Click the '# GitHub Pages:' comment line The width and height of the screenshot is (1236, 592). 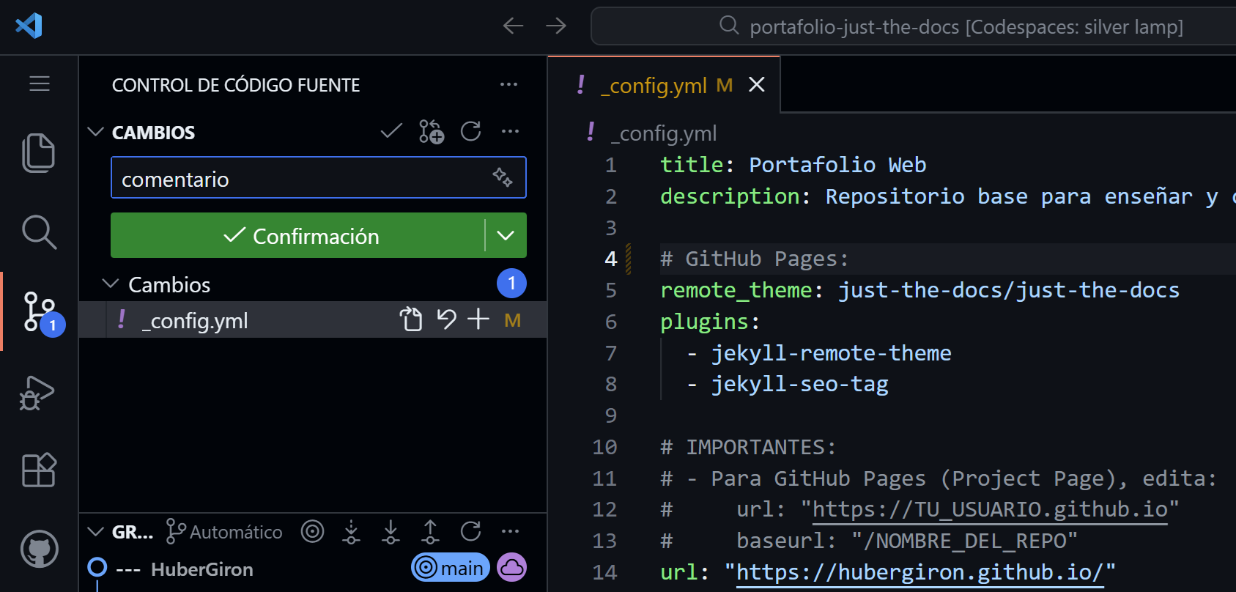pyautogui.click(x=754, y=259)
